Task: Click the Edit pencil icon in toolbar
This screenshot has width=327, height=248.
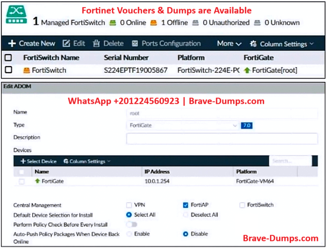Action: click(66, 44)
